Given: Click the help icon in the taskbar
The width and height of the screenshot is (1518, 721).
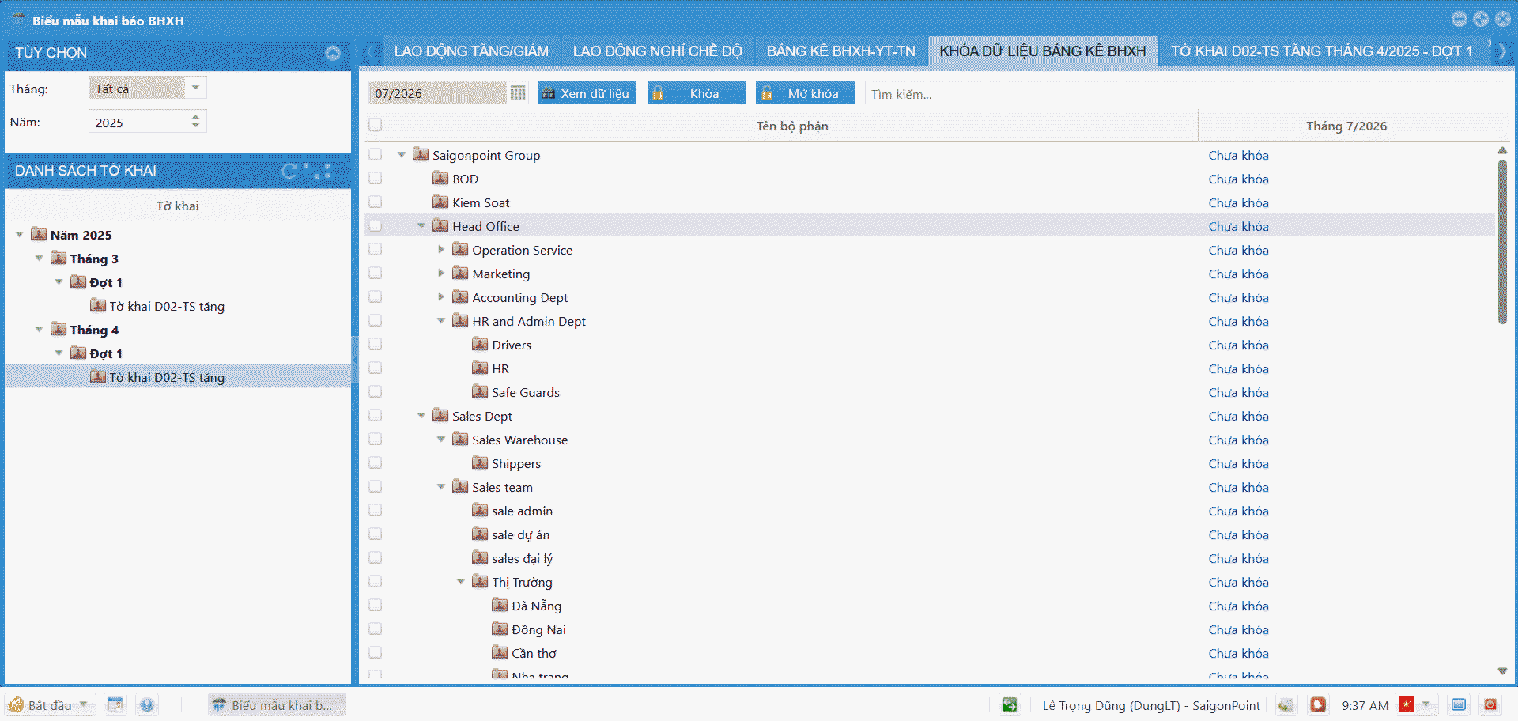Looking at the screenshot, I should tap(147, 704).
